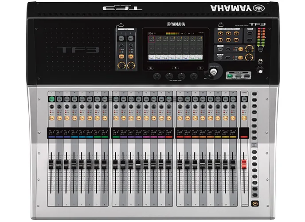305x222 pixels.
Task: Toggle the ON key for channel 9
Action: (116, 118)
